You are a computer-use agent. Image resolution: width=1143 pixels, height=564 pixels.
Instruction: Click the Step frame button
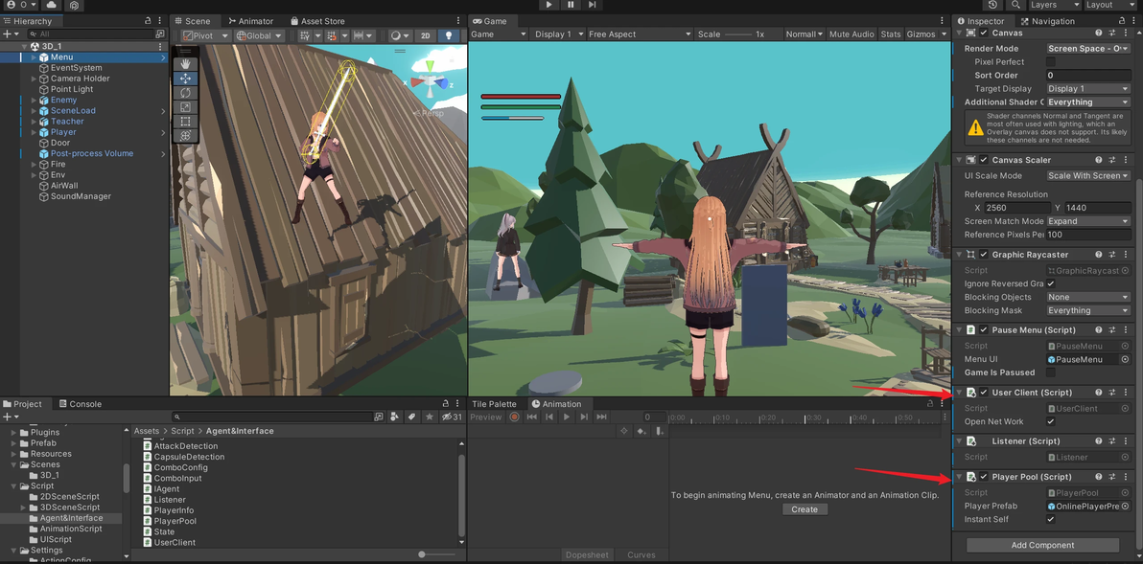(592, 5)
